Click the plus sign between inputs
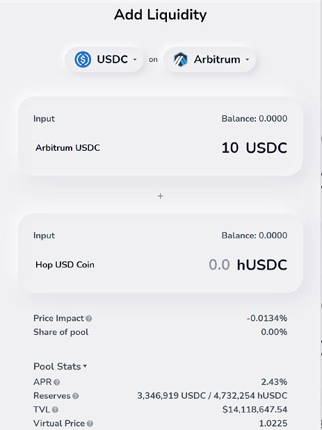The height and width of the screenshot is (430, 322). coord(161,196)
